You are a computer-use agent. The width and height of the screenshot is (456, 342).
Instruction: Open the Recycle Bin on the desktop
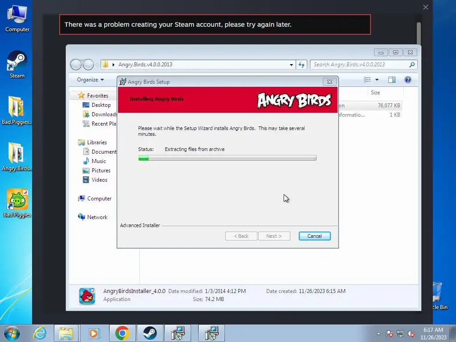439,295
